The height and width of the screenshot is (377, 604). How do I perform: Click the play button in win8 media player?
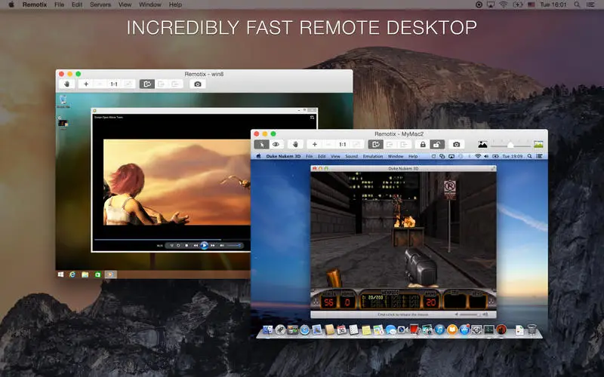click(204, 245)
